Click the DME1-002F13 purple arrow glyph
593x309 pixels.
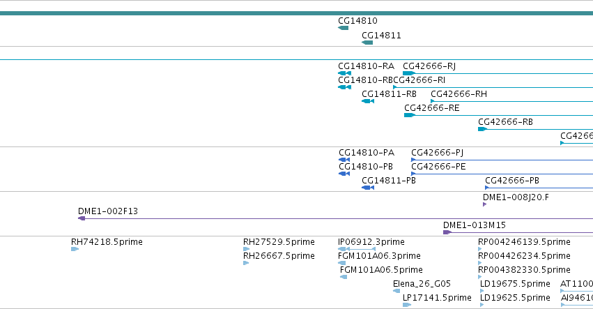click(82, 218)
